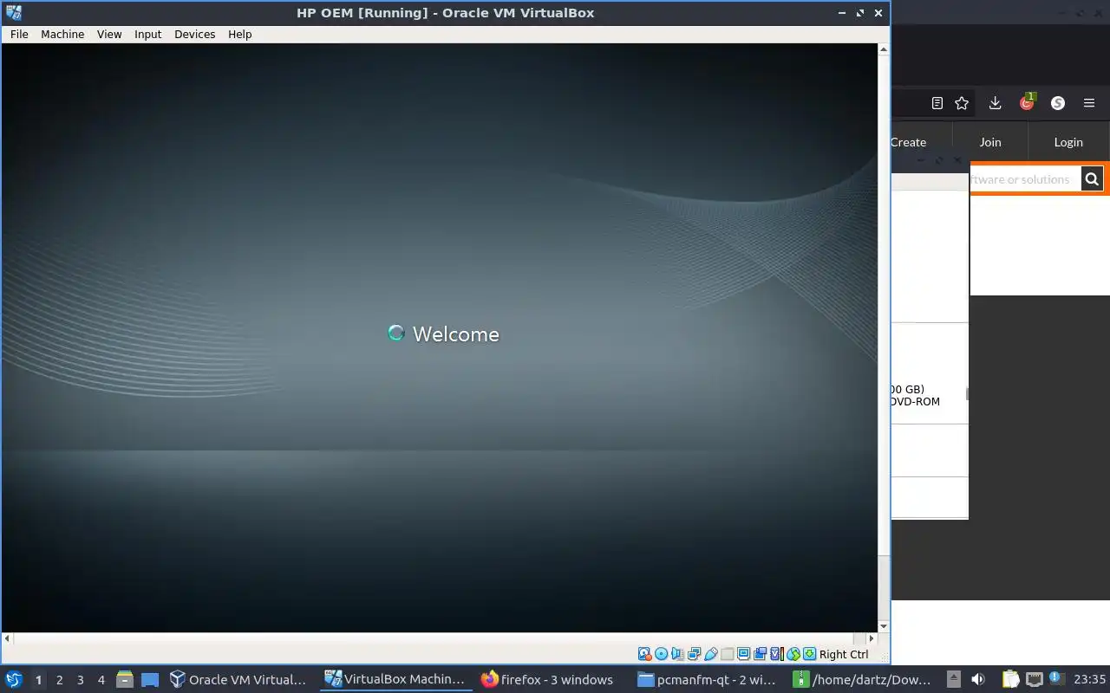Click the volume speaker tray icon
The width and height of the screenshot is (1110, 693).
coord(978,679)
